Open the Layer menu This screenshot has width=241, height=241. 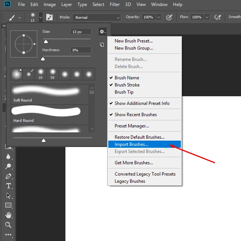point(67,5)
